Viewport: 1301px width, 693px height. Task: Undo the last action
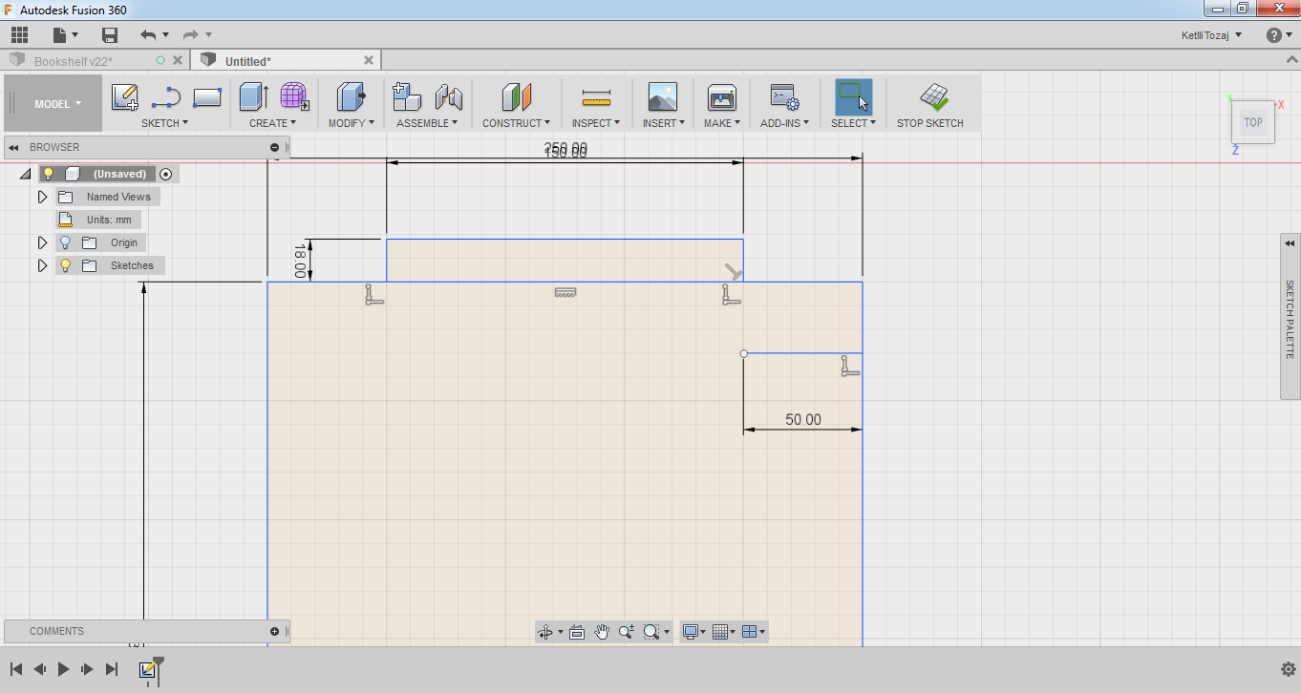147,35
